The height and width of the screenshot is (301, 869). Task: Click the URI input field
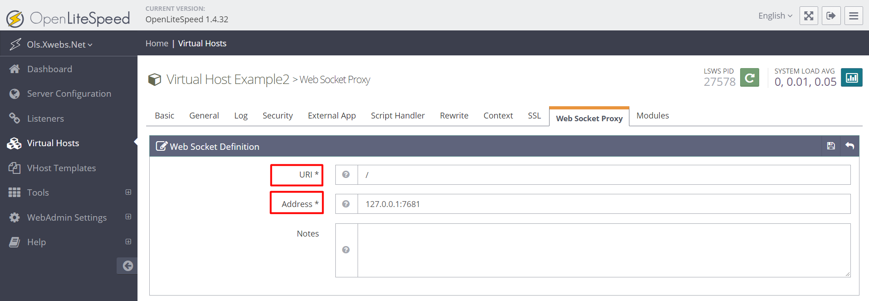pos(604,175)
